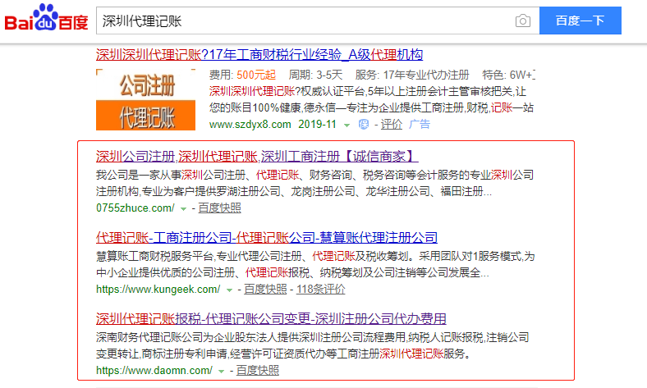This screenshot has height=388, width=647.
Task: Focus the search box containing 深圳代理记账
Action: (318, 21)
